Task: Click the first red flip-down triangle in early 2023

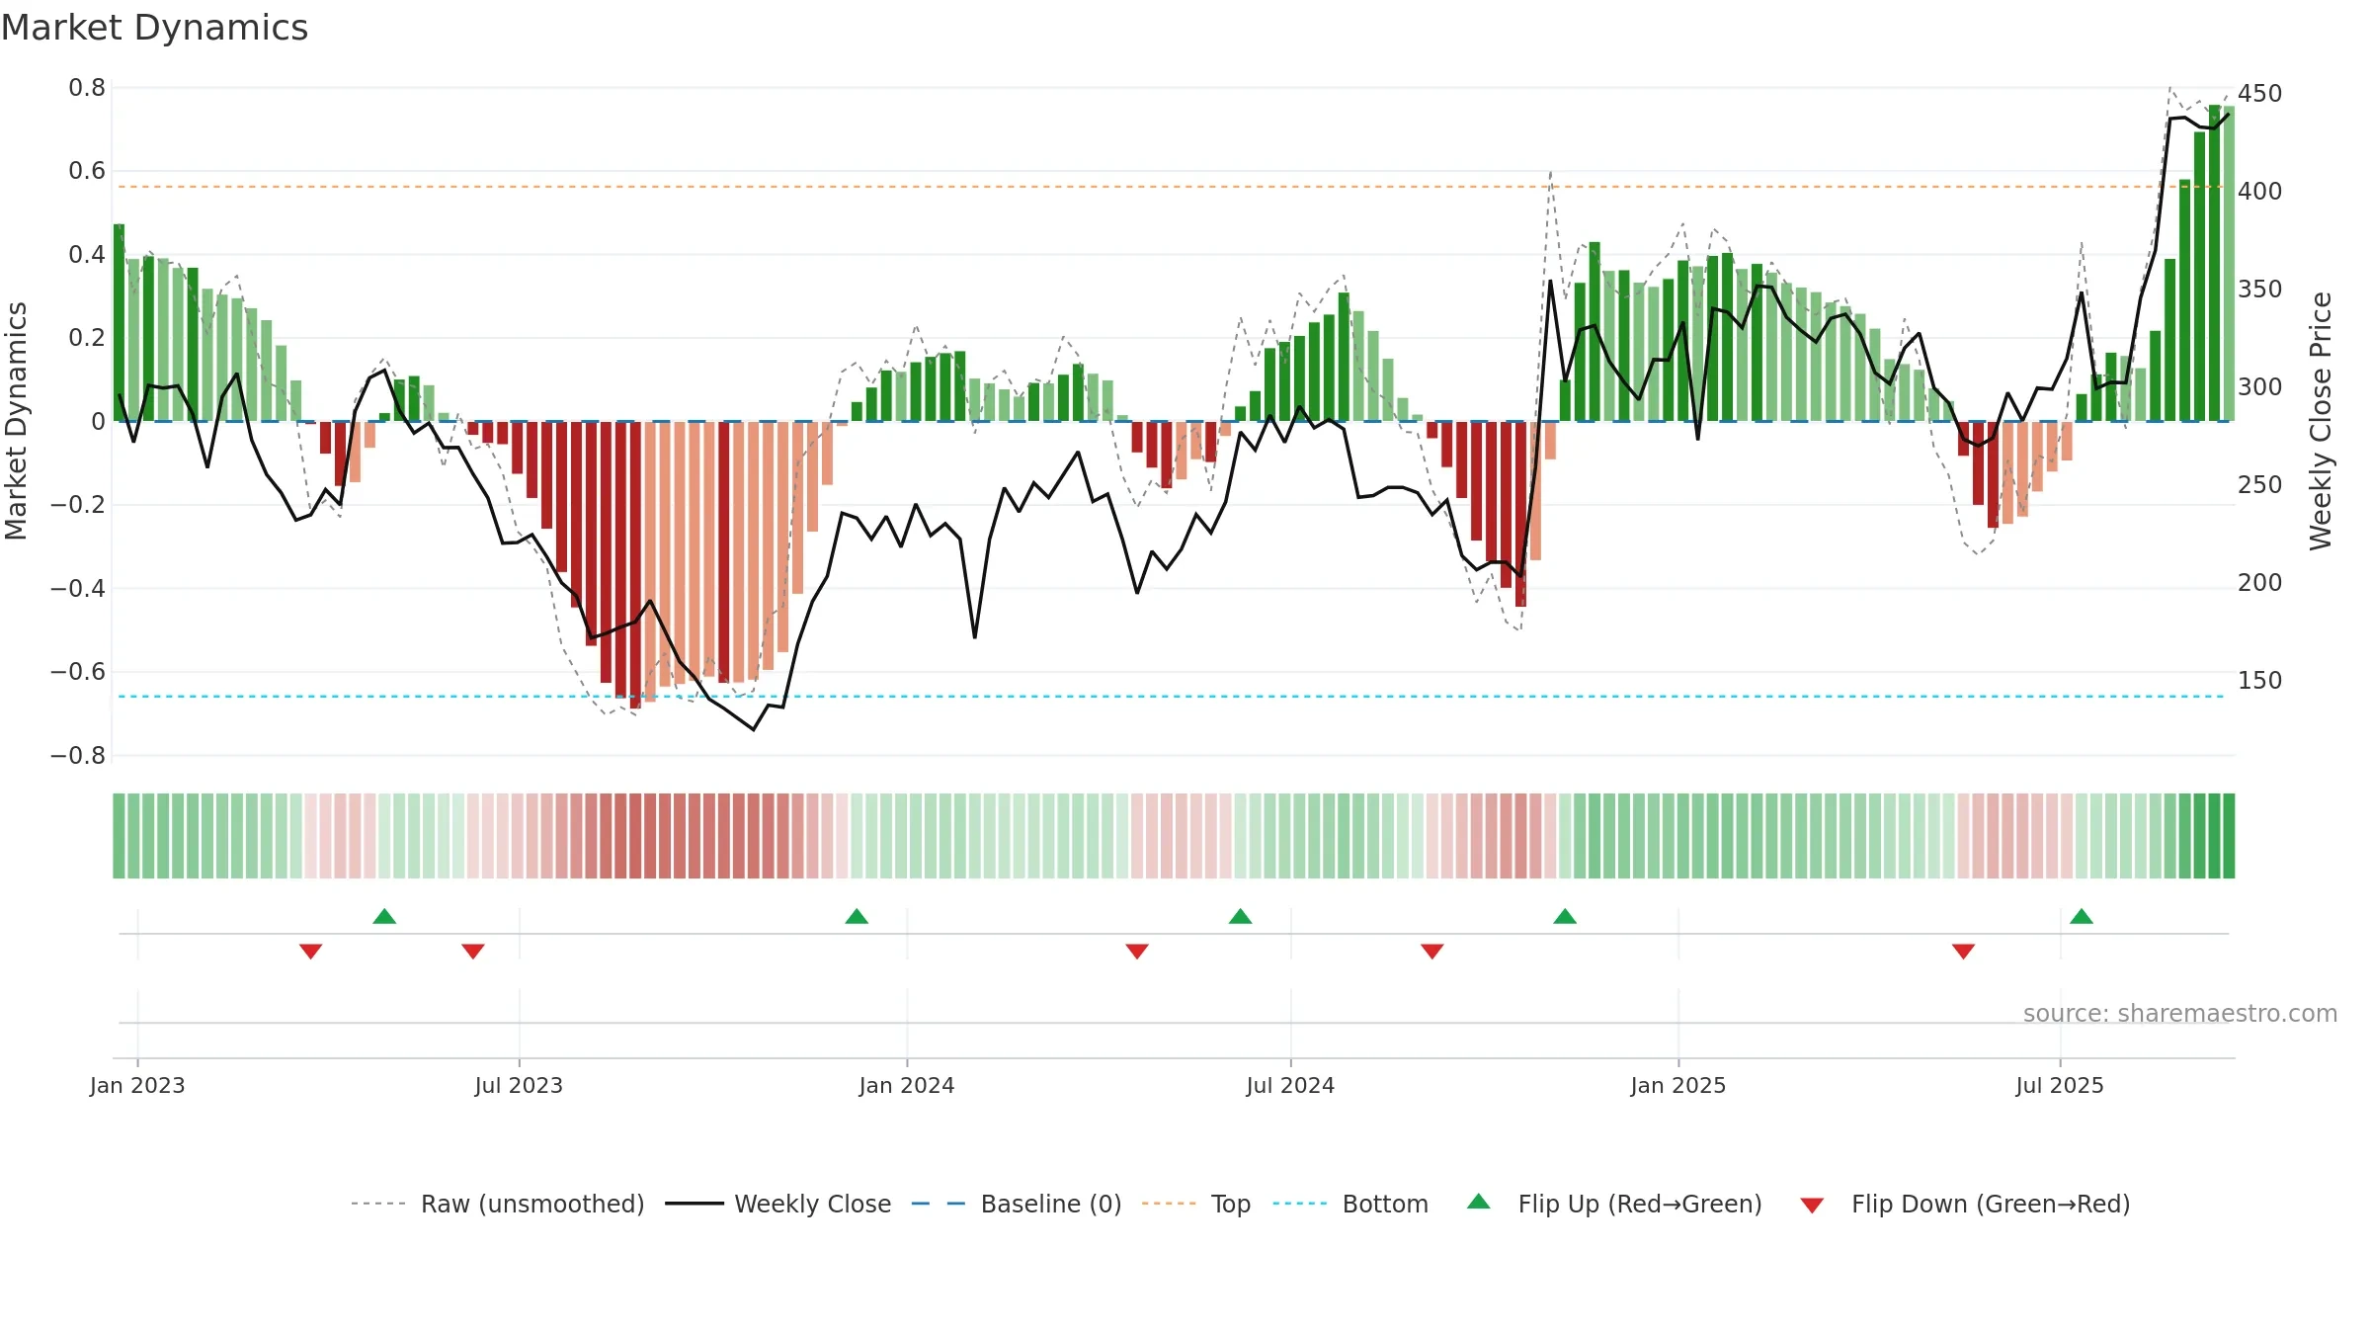Action: click(310, 951)
